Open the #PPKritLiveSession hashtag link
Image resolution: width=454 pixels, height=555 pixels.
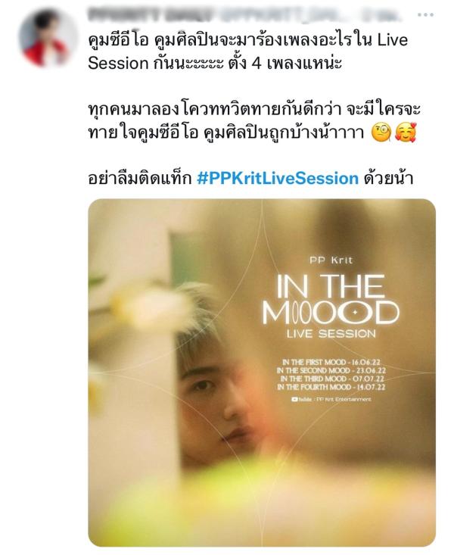coord(278,178)
